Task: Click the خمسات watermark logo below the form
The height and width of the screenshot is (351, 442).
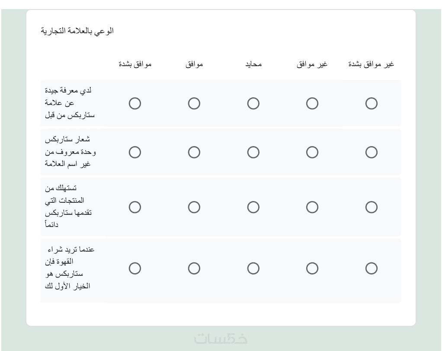Action: (221, 338)
